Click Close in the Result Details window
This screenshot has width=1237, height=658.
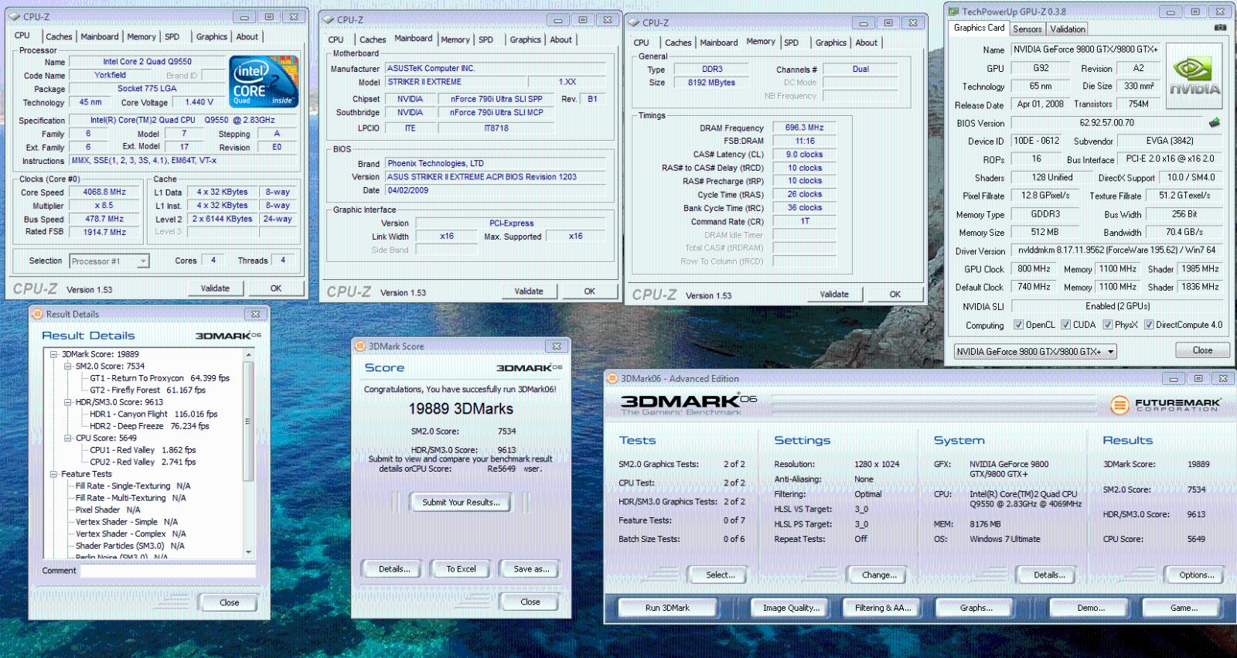pyautogui.click(x=229, y=602)
